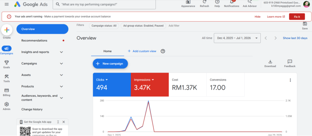This screenshot has width=312, height=136.
Task: Click the app QR code
Action: click(25, 131)
